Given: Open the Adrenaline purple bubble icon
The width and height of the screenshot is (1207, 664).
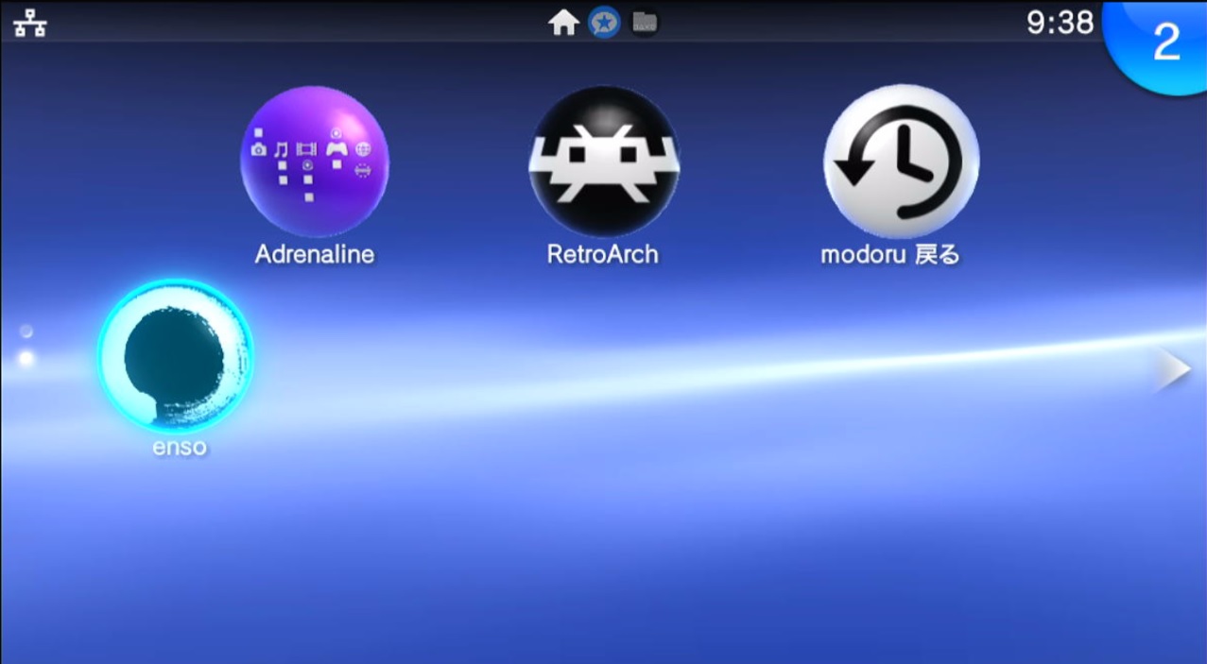Looking at the screenshot, I should [x=315, y=161].
